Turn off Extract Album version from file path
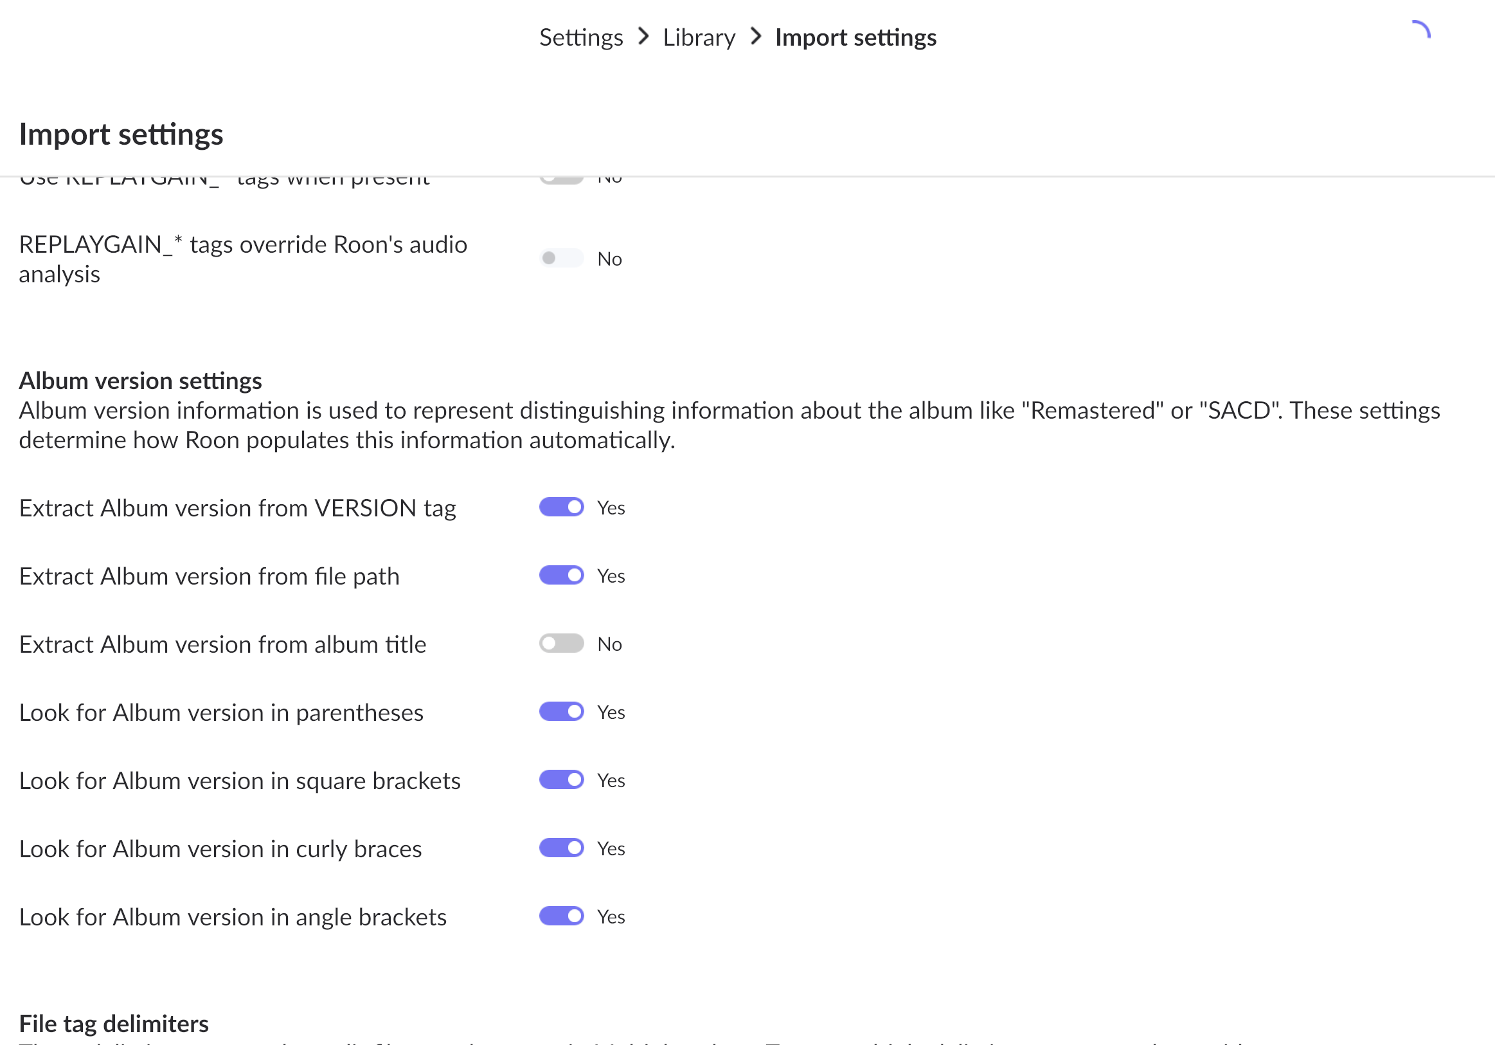Screen dimensions: 1495x1045 (x=560, y=576)
